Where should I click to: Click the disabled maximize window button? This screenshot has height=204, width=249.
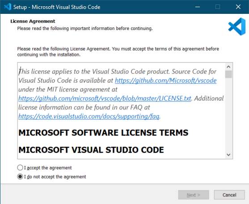click(218, 7)
